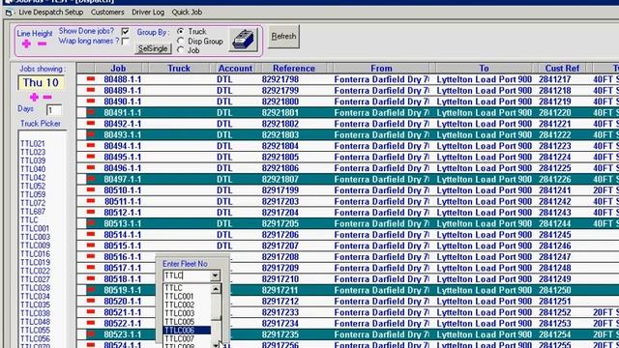Click red flag icon of job 80516.1.1

(x=91, y=256)
